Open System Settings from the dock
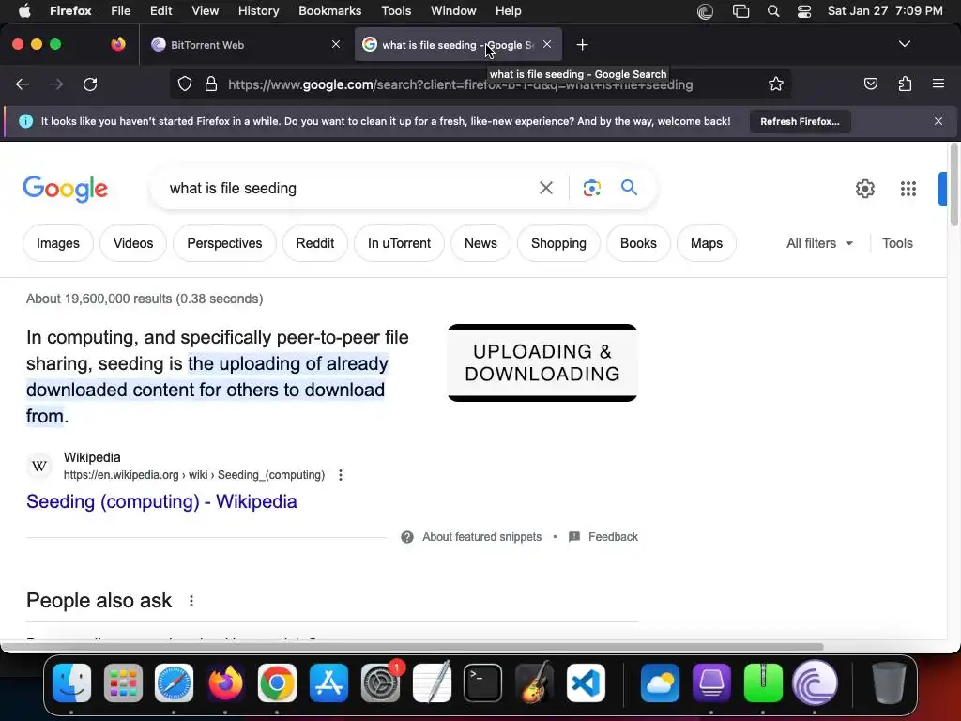Image resolution: width=961 pixels, height=721 pixels. click(381, 683)
